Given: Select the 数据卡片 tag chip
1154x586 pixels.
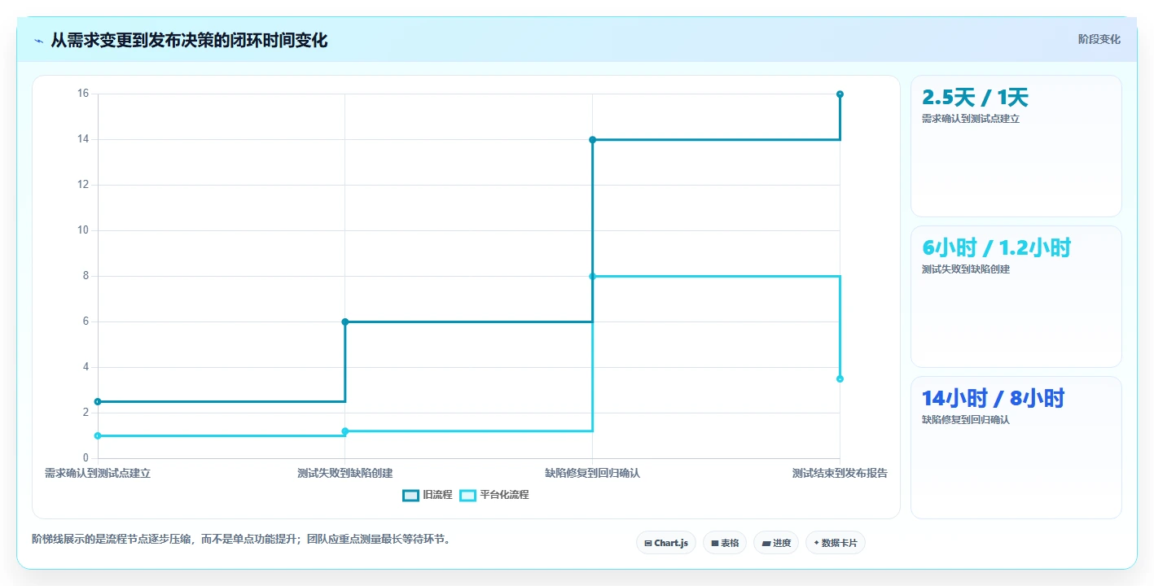Looking at the screenshot, I should (x=836, y=543).
